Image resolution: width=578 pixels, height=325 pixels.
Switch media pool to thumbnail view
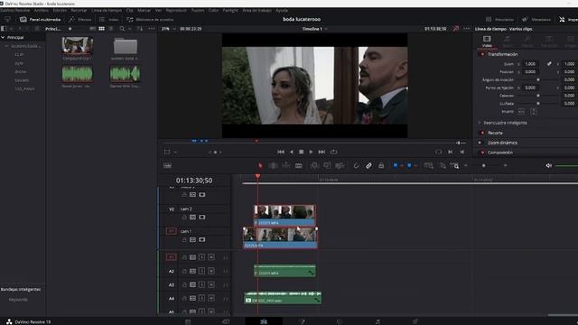(101, 29)
